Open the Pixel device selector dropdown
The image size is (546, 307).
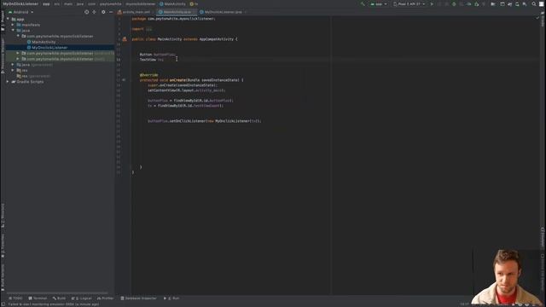click(x=409, y=3)
